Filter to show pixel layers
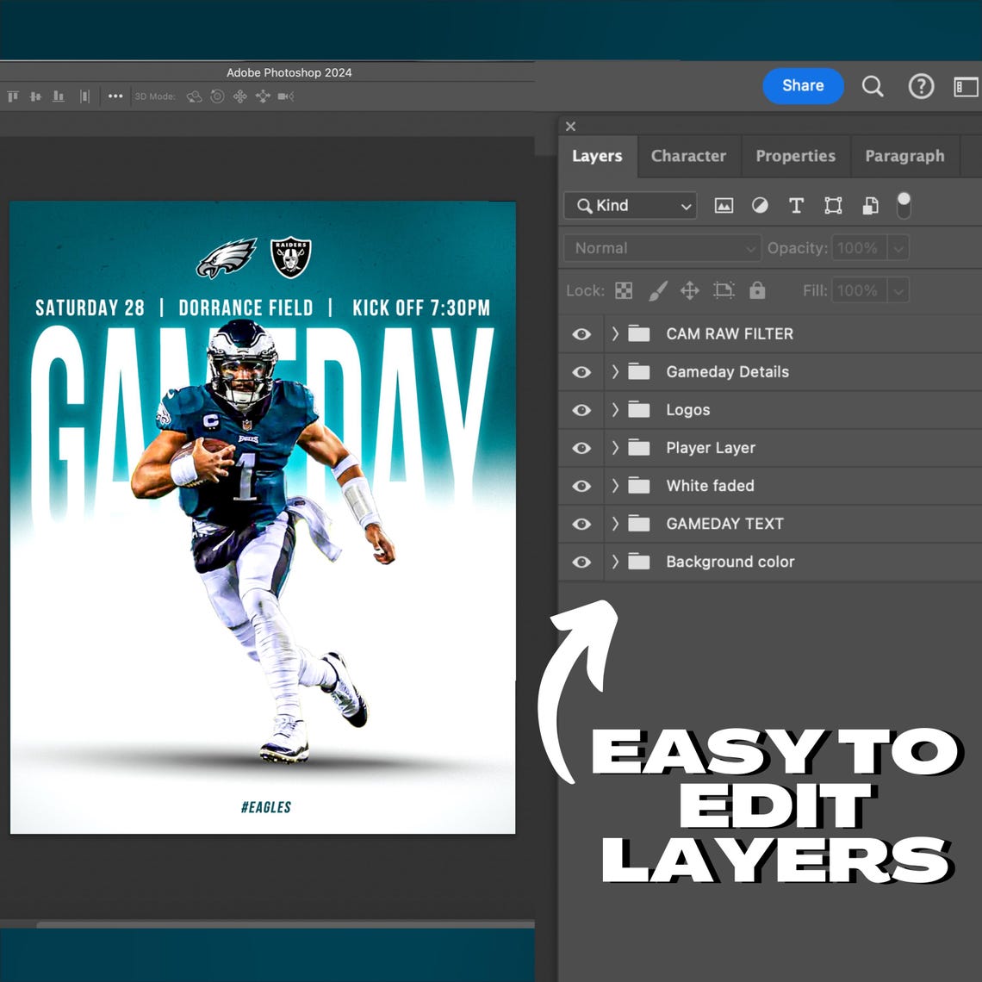Screen dimensions: 982x982 coord(724,205)
